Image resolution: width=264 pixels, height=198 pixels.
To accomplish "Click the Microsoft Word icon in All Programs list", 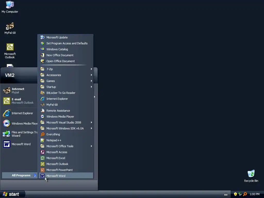I will tap(43, 176).
